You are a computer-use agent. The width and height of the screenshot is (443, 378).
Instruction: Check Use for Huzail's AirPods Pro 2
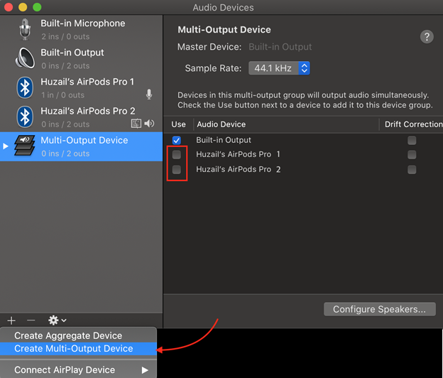pyautogui.click(x=177, y=170)
